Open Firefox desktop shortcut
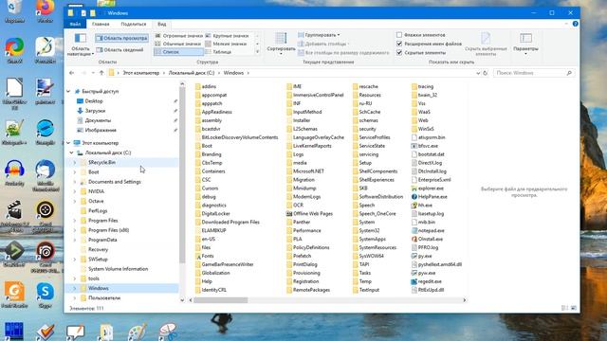The width and height of the screenshot is (607, 341). (46, 11)
